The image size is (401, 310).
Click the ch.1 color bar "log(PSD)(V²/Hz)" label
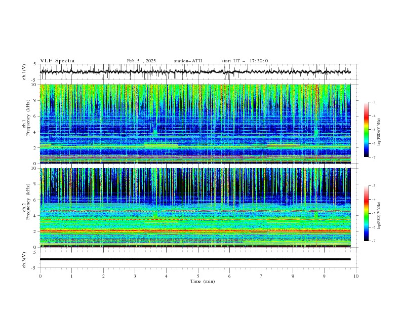379,132
